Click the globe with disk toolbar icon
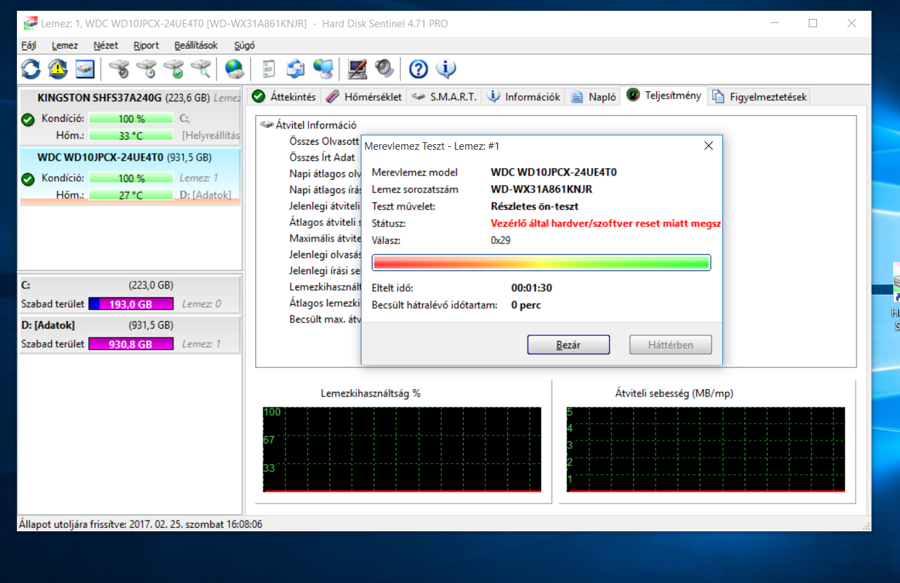Screen dimensions: 900x583 coord(235,69)
